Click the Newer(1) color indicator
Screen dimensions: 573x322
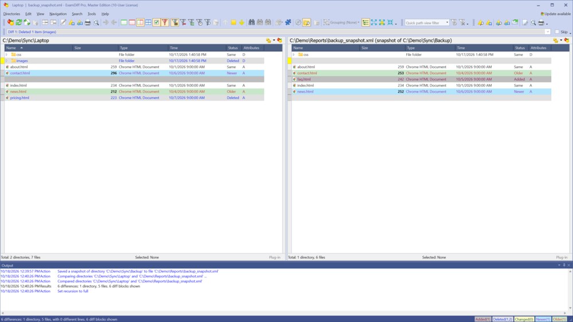pyautogui.click(x=543, y=319)
